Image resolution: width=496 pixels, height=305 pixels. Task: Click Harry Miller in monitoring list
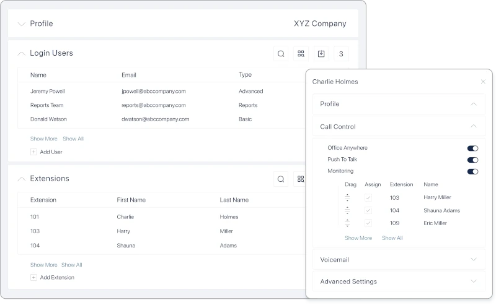437,197
